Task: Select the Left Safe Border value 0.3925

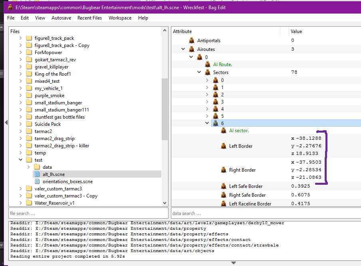Action: coord(301,186)
